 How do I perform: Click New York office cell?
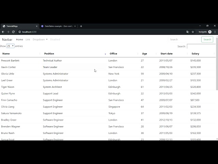coord(114,74)
